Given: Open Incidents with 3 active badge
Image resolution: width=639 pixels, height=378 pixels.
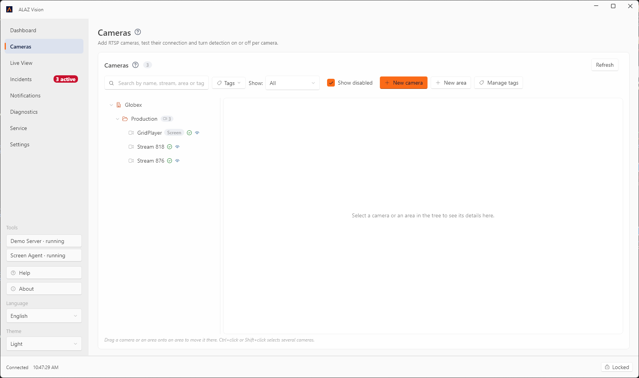Looking at the screenshot, I should 44,79.
